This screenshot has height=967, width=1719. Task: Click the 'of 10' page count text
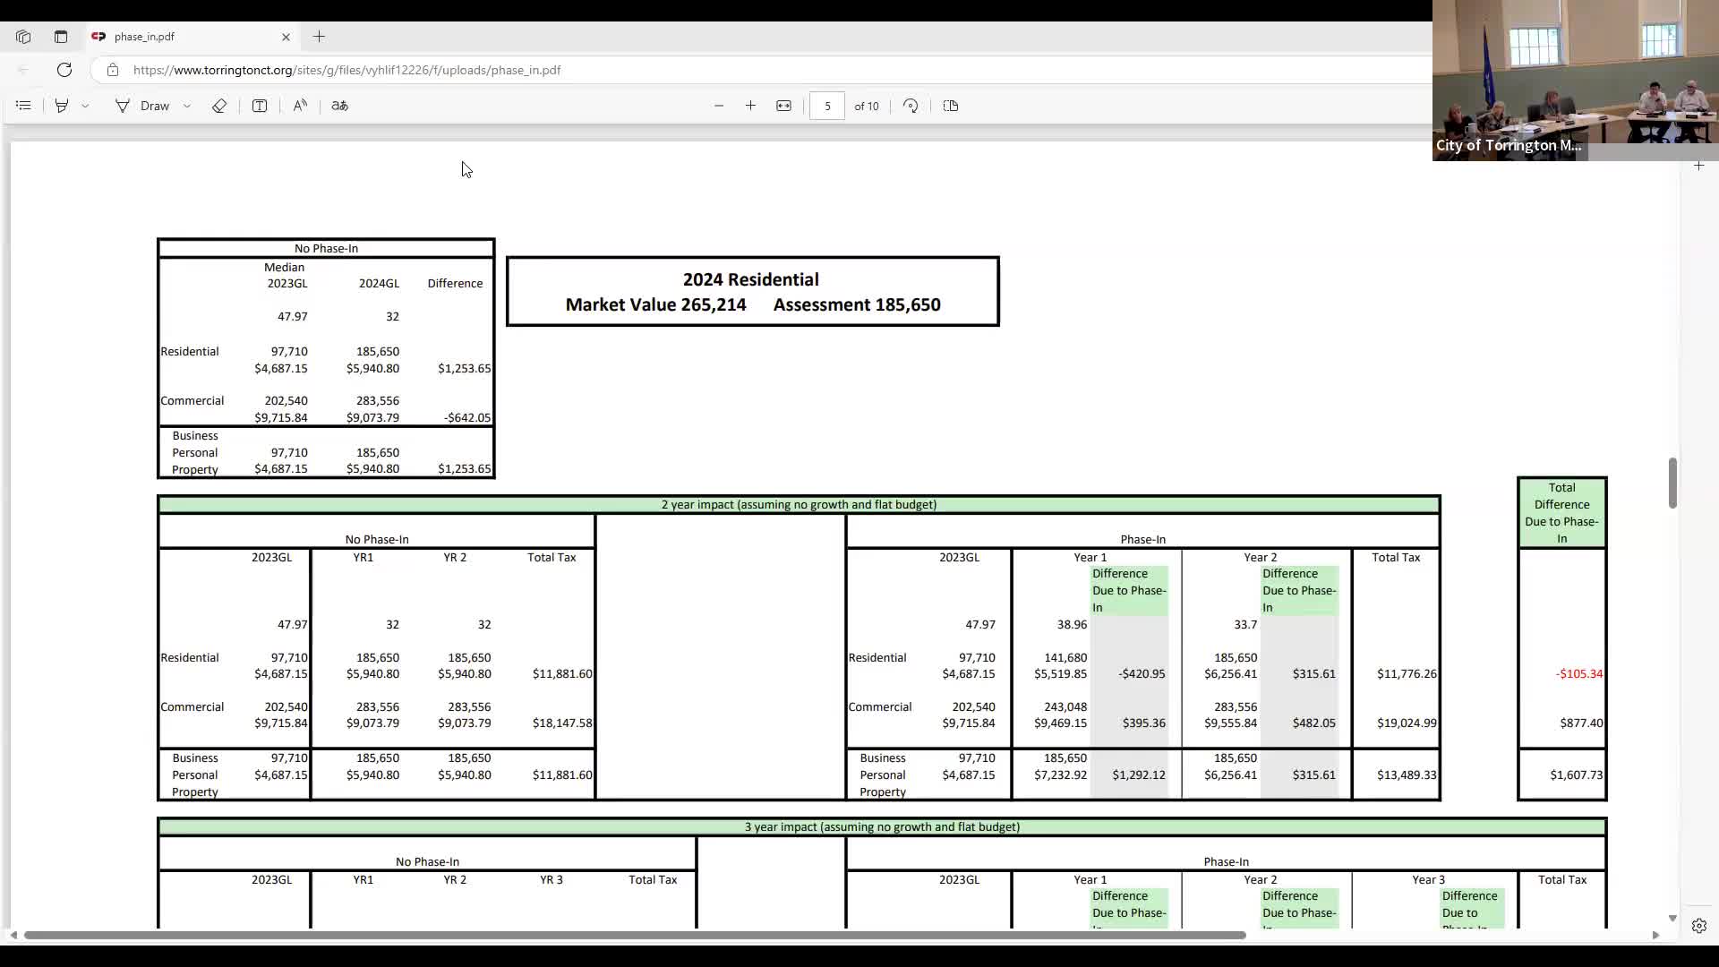coord(867,106)
